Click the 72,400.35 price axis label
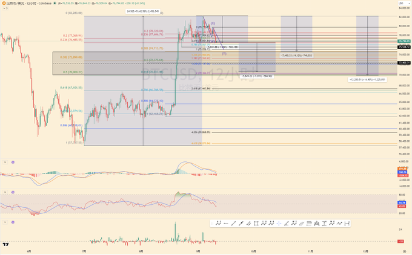 pyautogui.click(x=404, y=63)
